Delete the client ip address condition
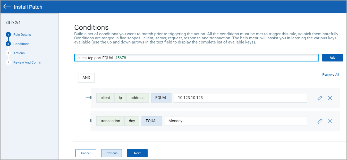The height and width of the screenshot is (160, 347). (x=330, y=98)
